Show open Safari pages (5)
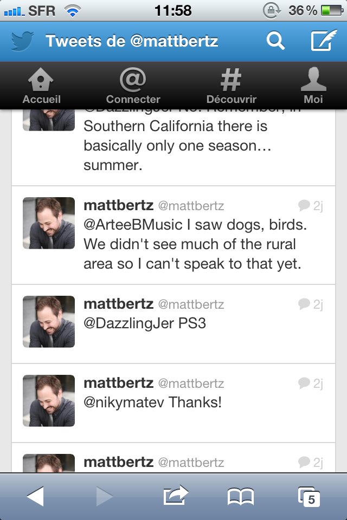Image resolution: width=347 pixels, height=520 pixels. [x=310, y=496]
